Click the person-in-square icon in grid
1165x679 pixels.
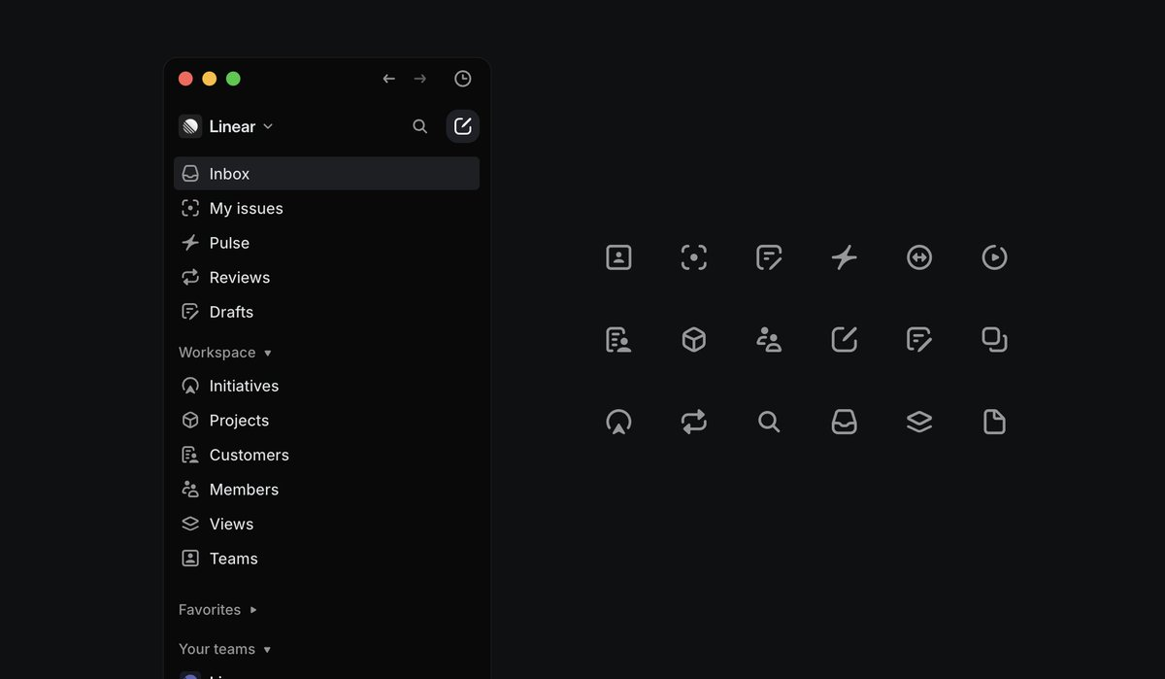[x=618, y=257]
